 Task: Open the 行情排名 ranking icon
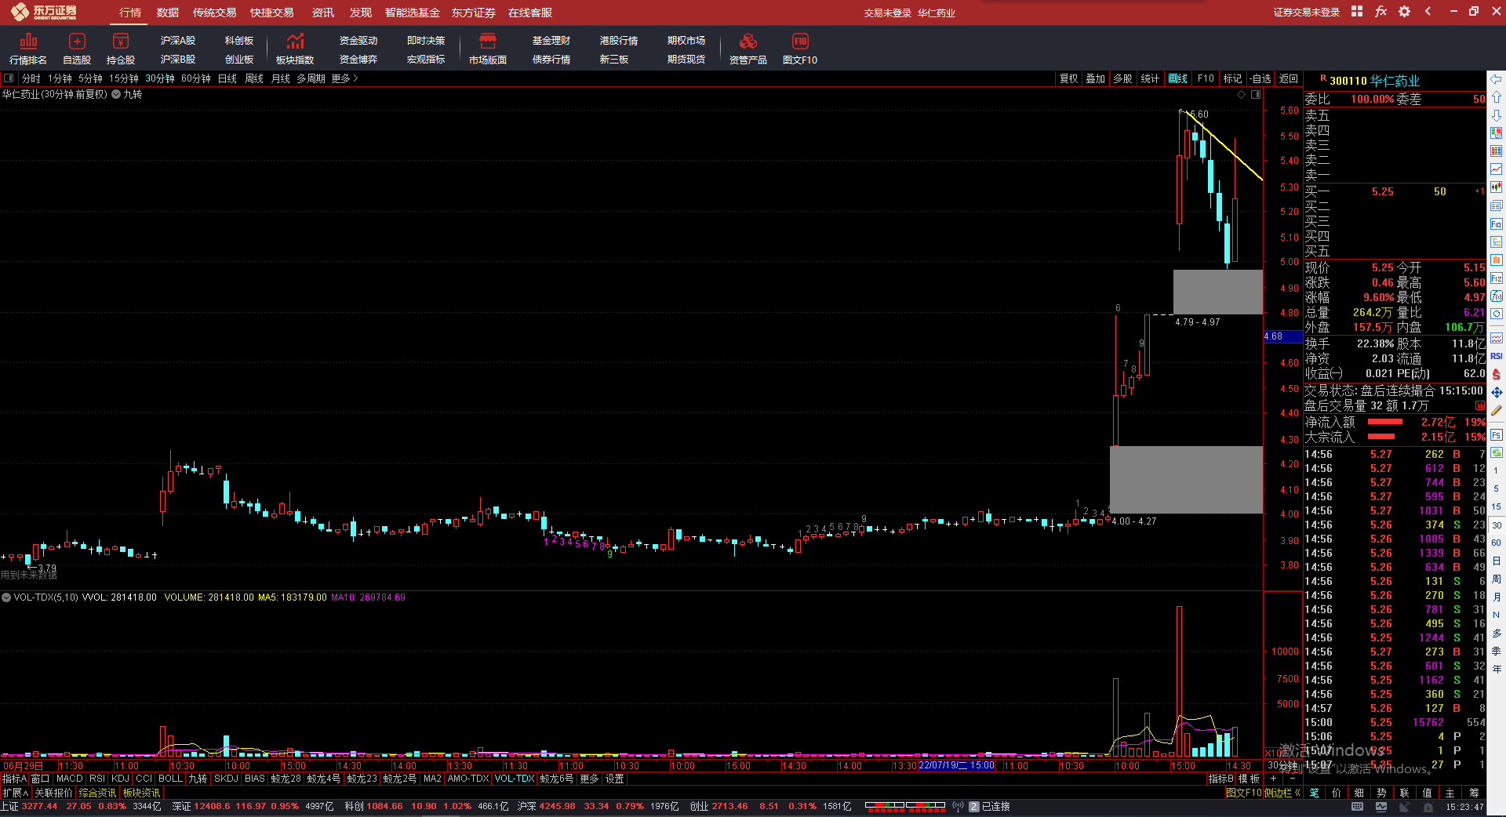tap(28, 49)
